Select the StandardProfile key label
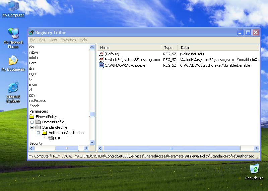 [55, 127]
